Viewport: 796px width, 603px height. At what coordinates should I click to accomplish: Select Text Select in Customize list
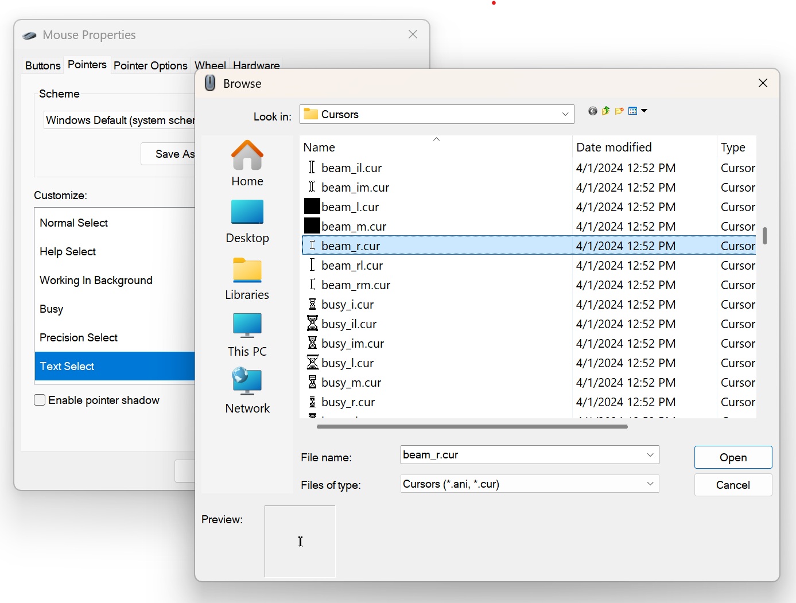115,366
